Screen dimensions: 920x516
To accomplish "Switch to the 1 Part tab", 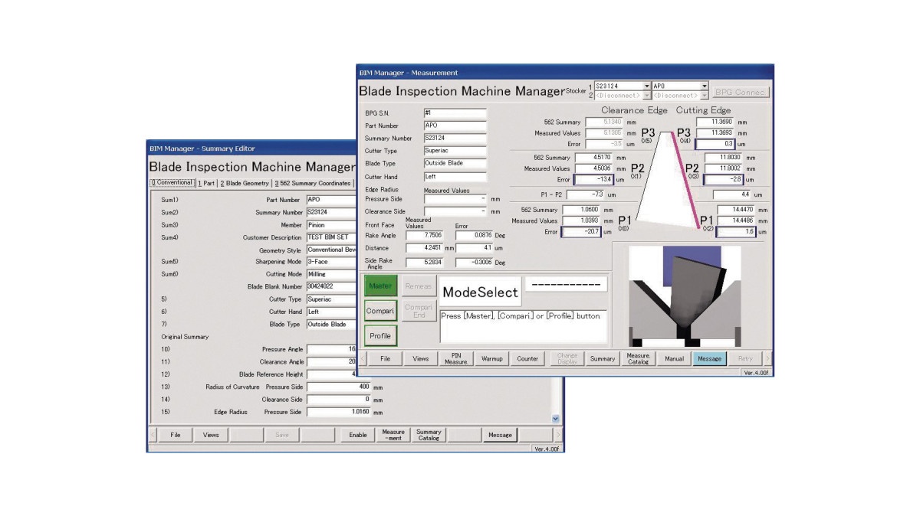I will point(207,183).
